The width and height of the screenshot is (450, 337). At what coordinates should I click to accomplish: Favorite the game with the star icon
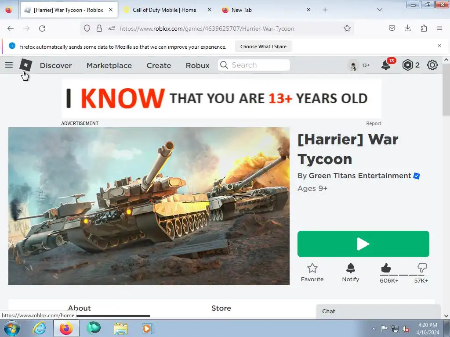[312, 272]
